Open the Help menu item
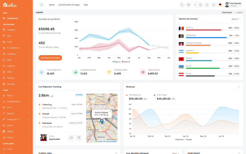 pyautogui.click(x=86, y=5)
